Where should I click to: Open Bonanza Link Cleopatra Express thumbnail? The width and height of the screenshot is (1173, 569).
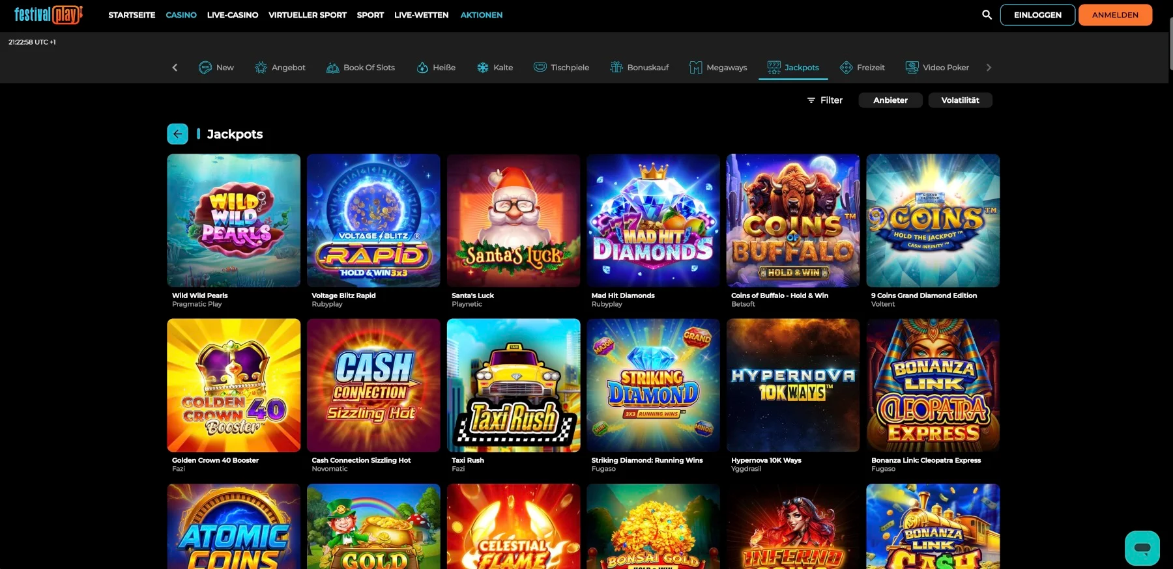[x=933, y=385]
